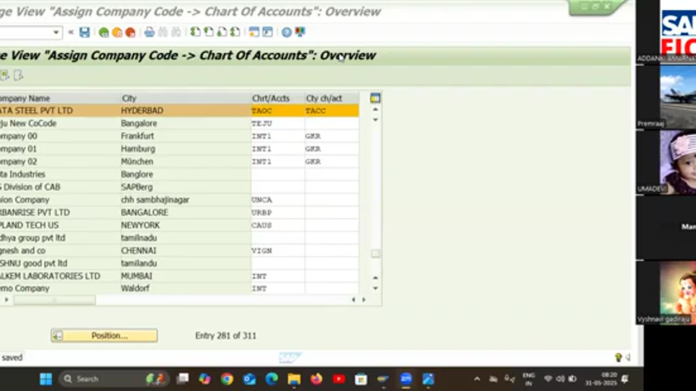
Task: Click the Company Name column header
Action: 60,98
